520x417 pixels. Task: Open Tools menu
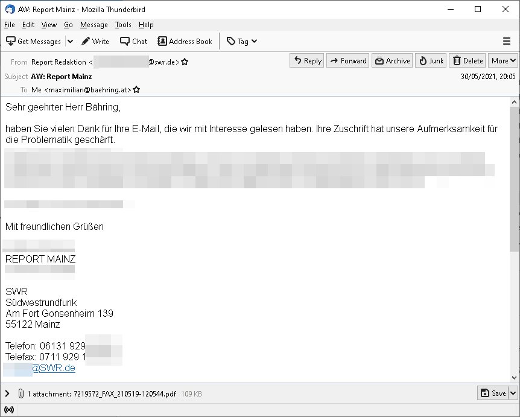click(x=123, y=25)
